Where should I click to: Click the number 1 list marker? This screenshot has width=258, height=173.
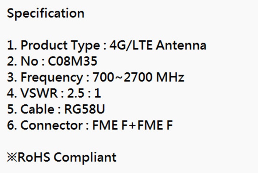pos(10,46)
